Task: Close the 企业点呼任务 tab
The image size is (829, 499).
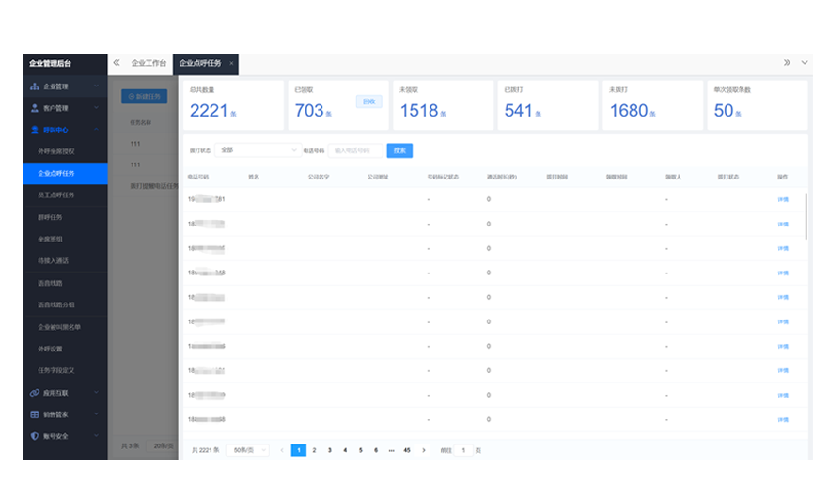Action: (x=231, y=63)
